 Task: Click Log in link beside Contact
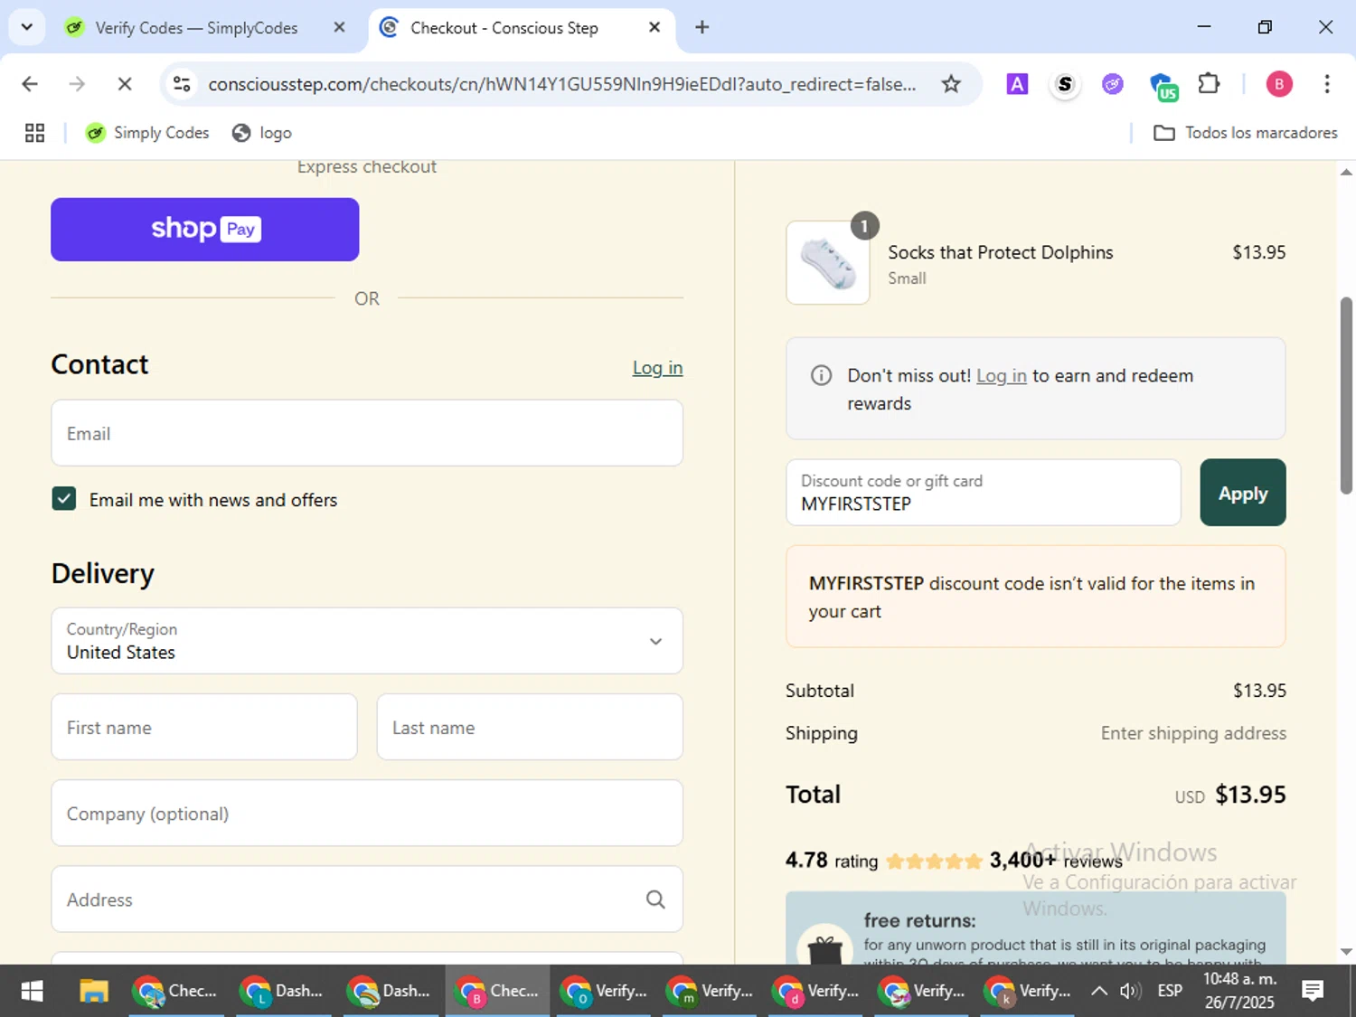[x=657, y=368]
